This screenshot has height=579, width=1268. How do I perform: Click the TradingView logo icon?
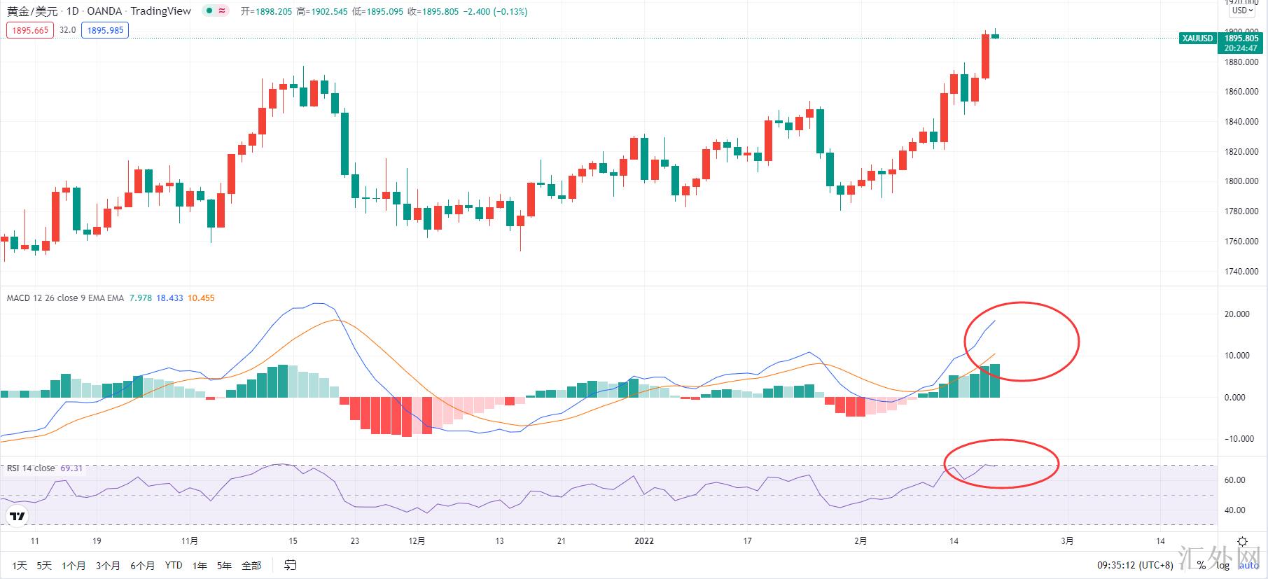coord(18,517)
